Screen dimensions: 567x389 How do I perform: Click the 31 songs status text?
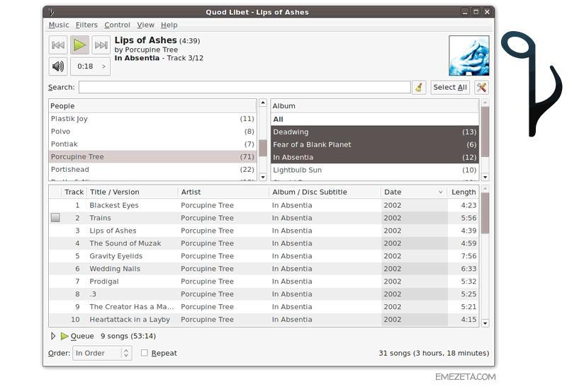434,353
